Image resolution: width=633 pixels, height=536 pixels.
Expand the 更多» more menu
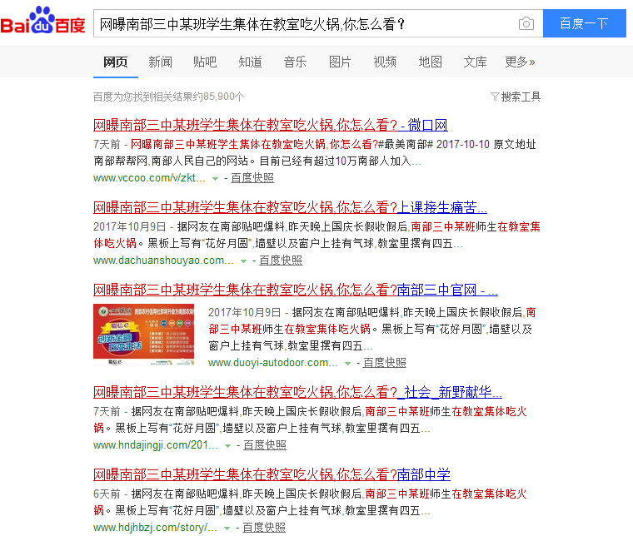(x=520, y=62)
